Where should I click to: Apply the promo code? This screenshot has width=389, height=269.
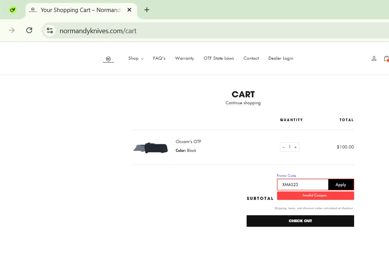[341, 185]
